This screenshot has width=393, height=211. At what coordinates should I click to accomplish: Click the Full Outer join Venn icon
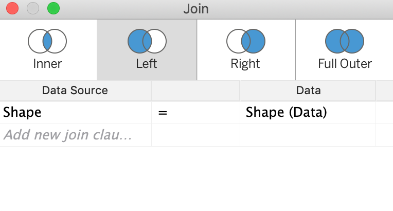coord(345,41)
